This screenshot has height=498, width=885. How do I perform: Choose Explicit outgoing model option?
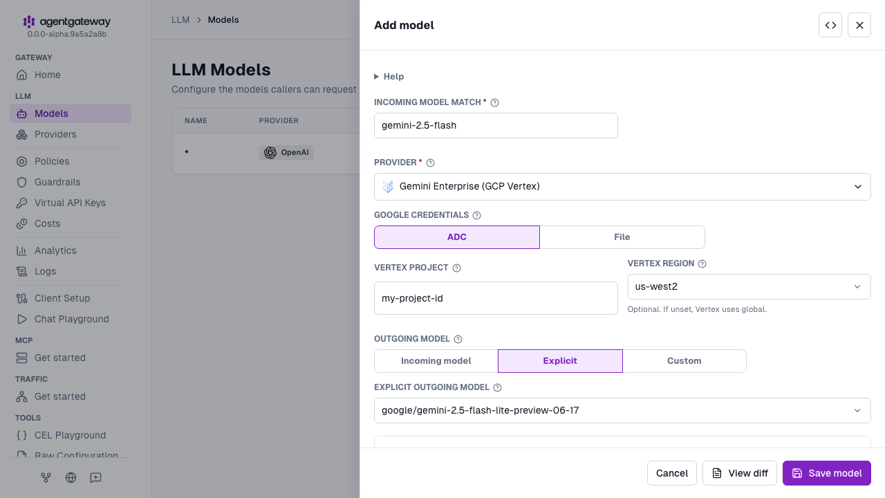click(560, 361)
